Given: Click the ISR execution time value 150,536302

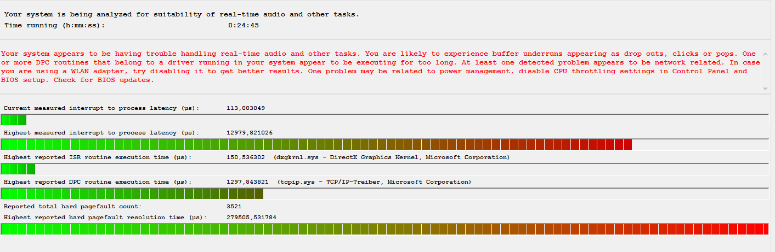Looking at the screenshot, I should coord(245,157).
